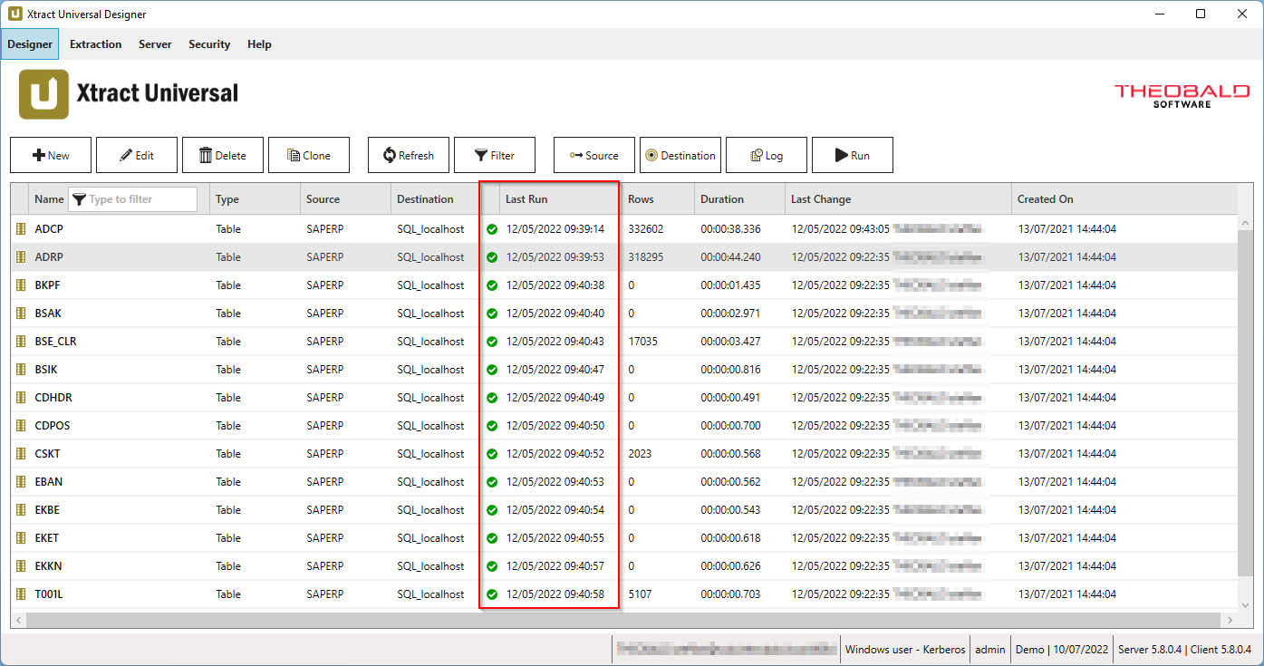Click rows value 332602 for ADCP
The image size is (1264, 666).
coord(645,229)
